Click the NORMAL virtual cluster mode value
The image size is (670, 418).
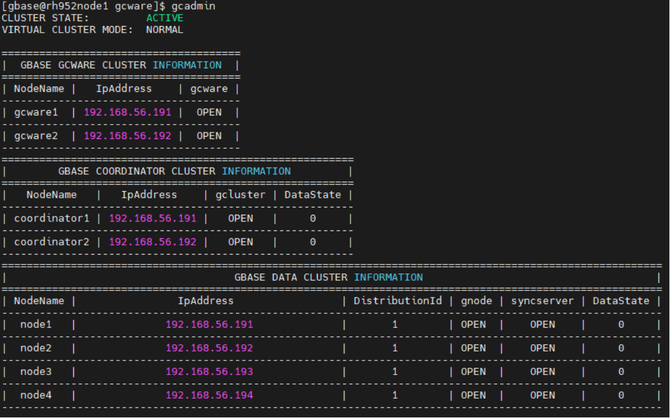click(165, 30)
